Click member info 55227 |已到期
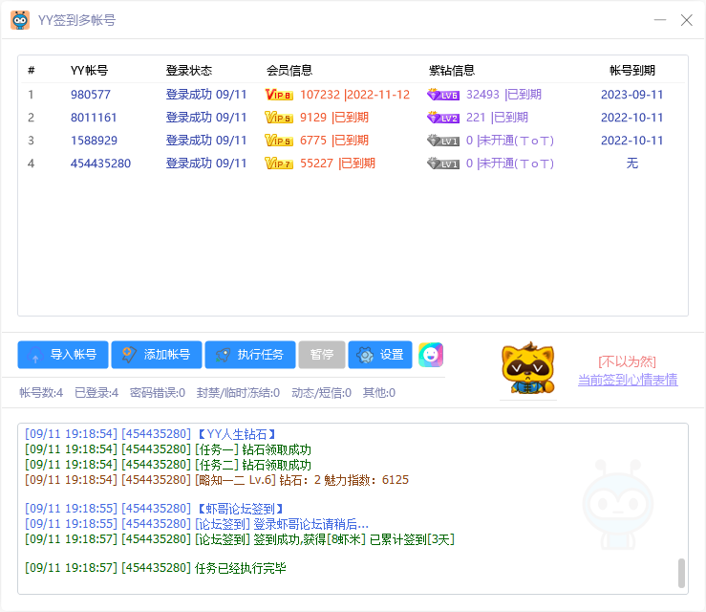Image resolution: width=706 pixels, height=612 pixels. point(337,164)
